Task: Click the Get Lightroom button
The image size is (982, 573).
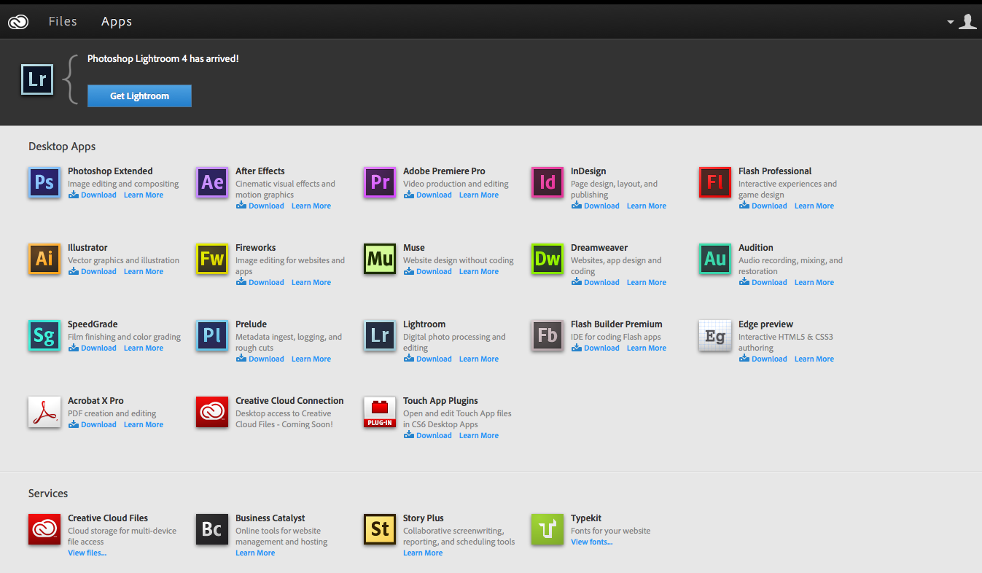Action: (139, 95)
